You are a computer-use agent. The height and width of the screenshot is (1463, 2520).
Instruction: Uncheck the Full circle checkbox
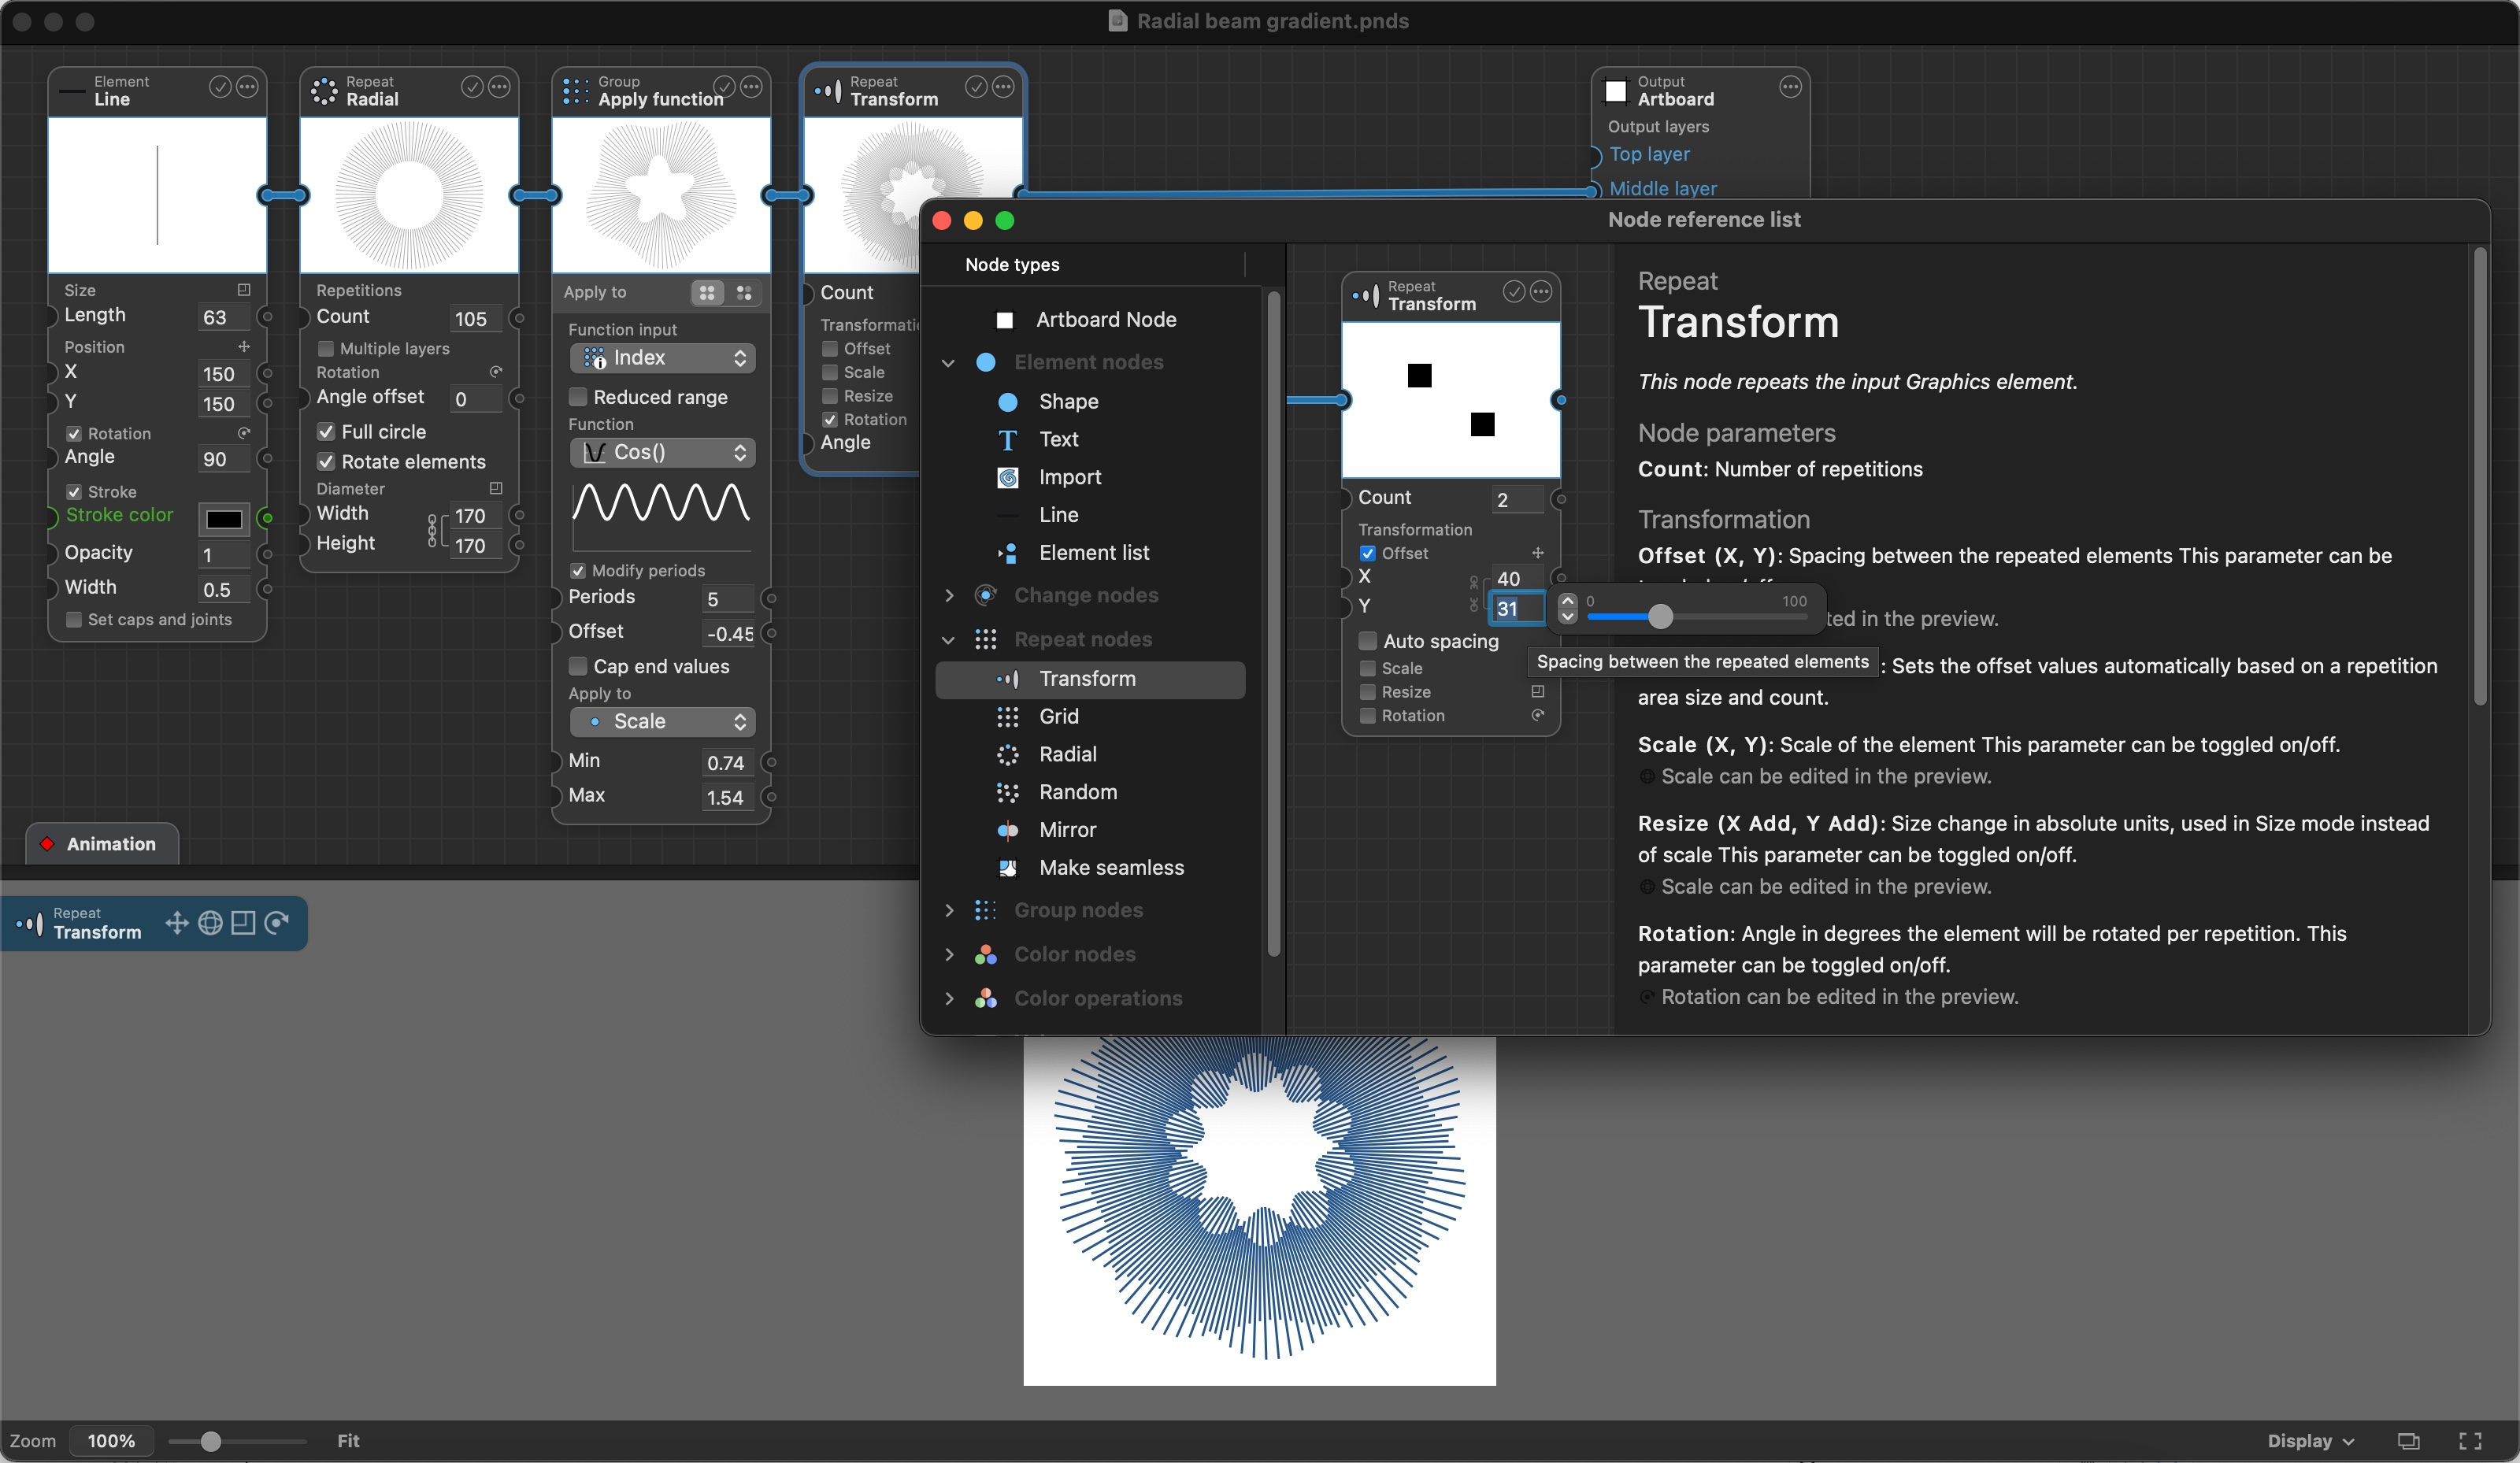[326, 432]
